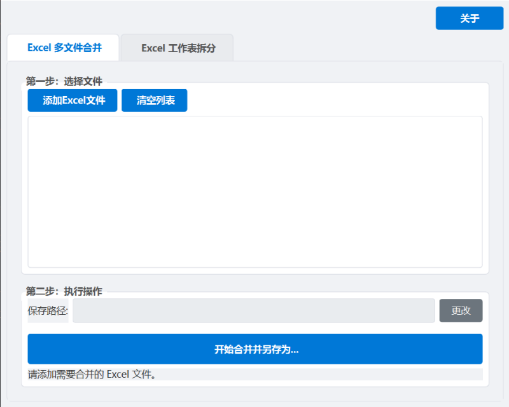Click inside the empty file list box
509x407 pixels.
coord(254,191)
